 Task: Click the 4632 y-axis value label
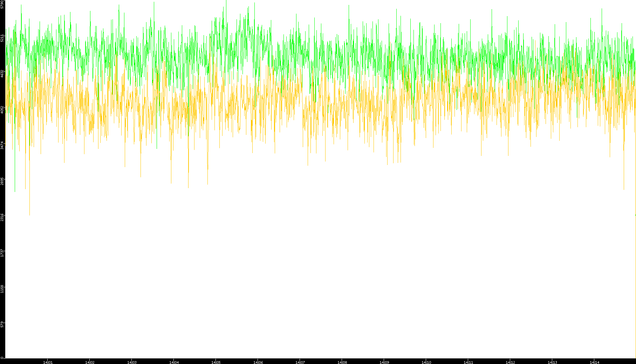click(2, 74)
